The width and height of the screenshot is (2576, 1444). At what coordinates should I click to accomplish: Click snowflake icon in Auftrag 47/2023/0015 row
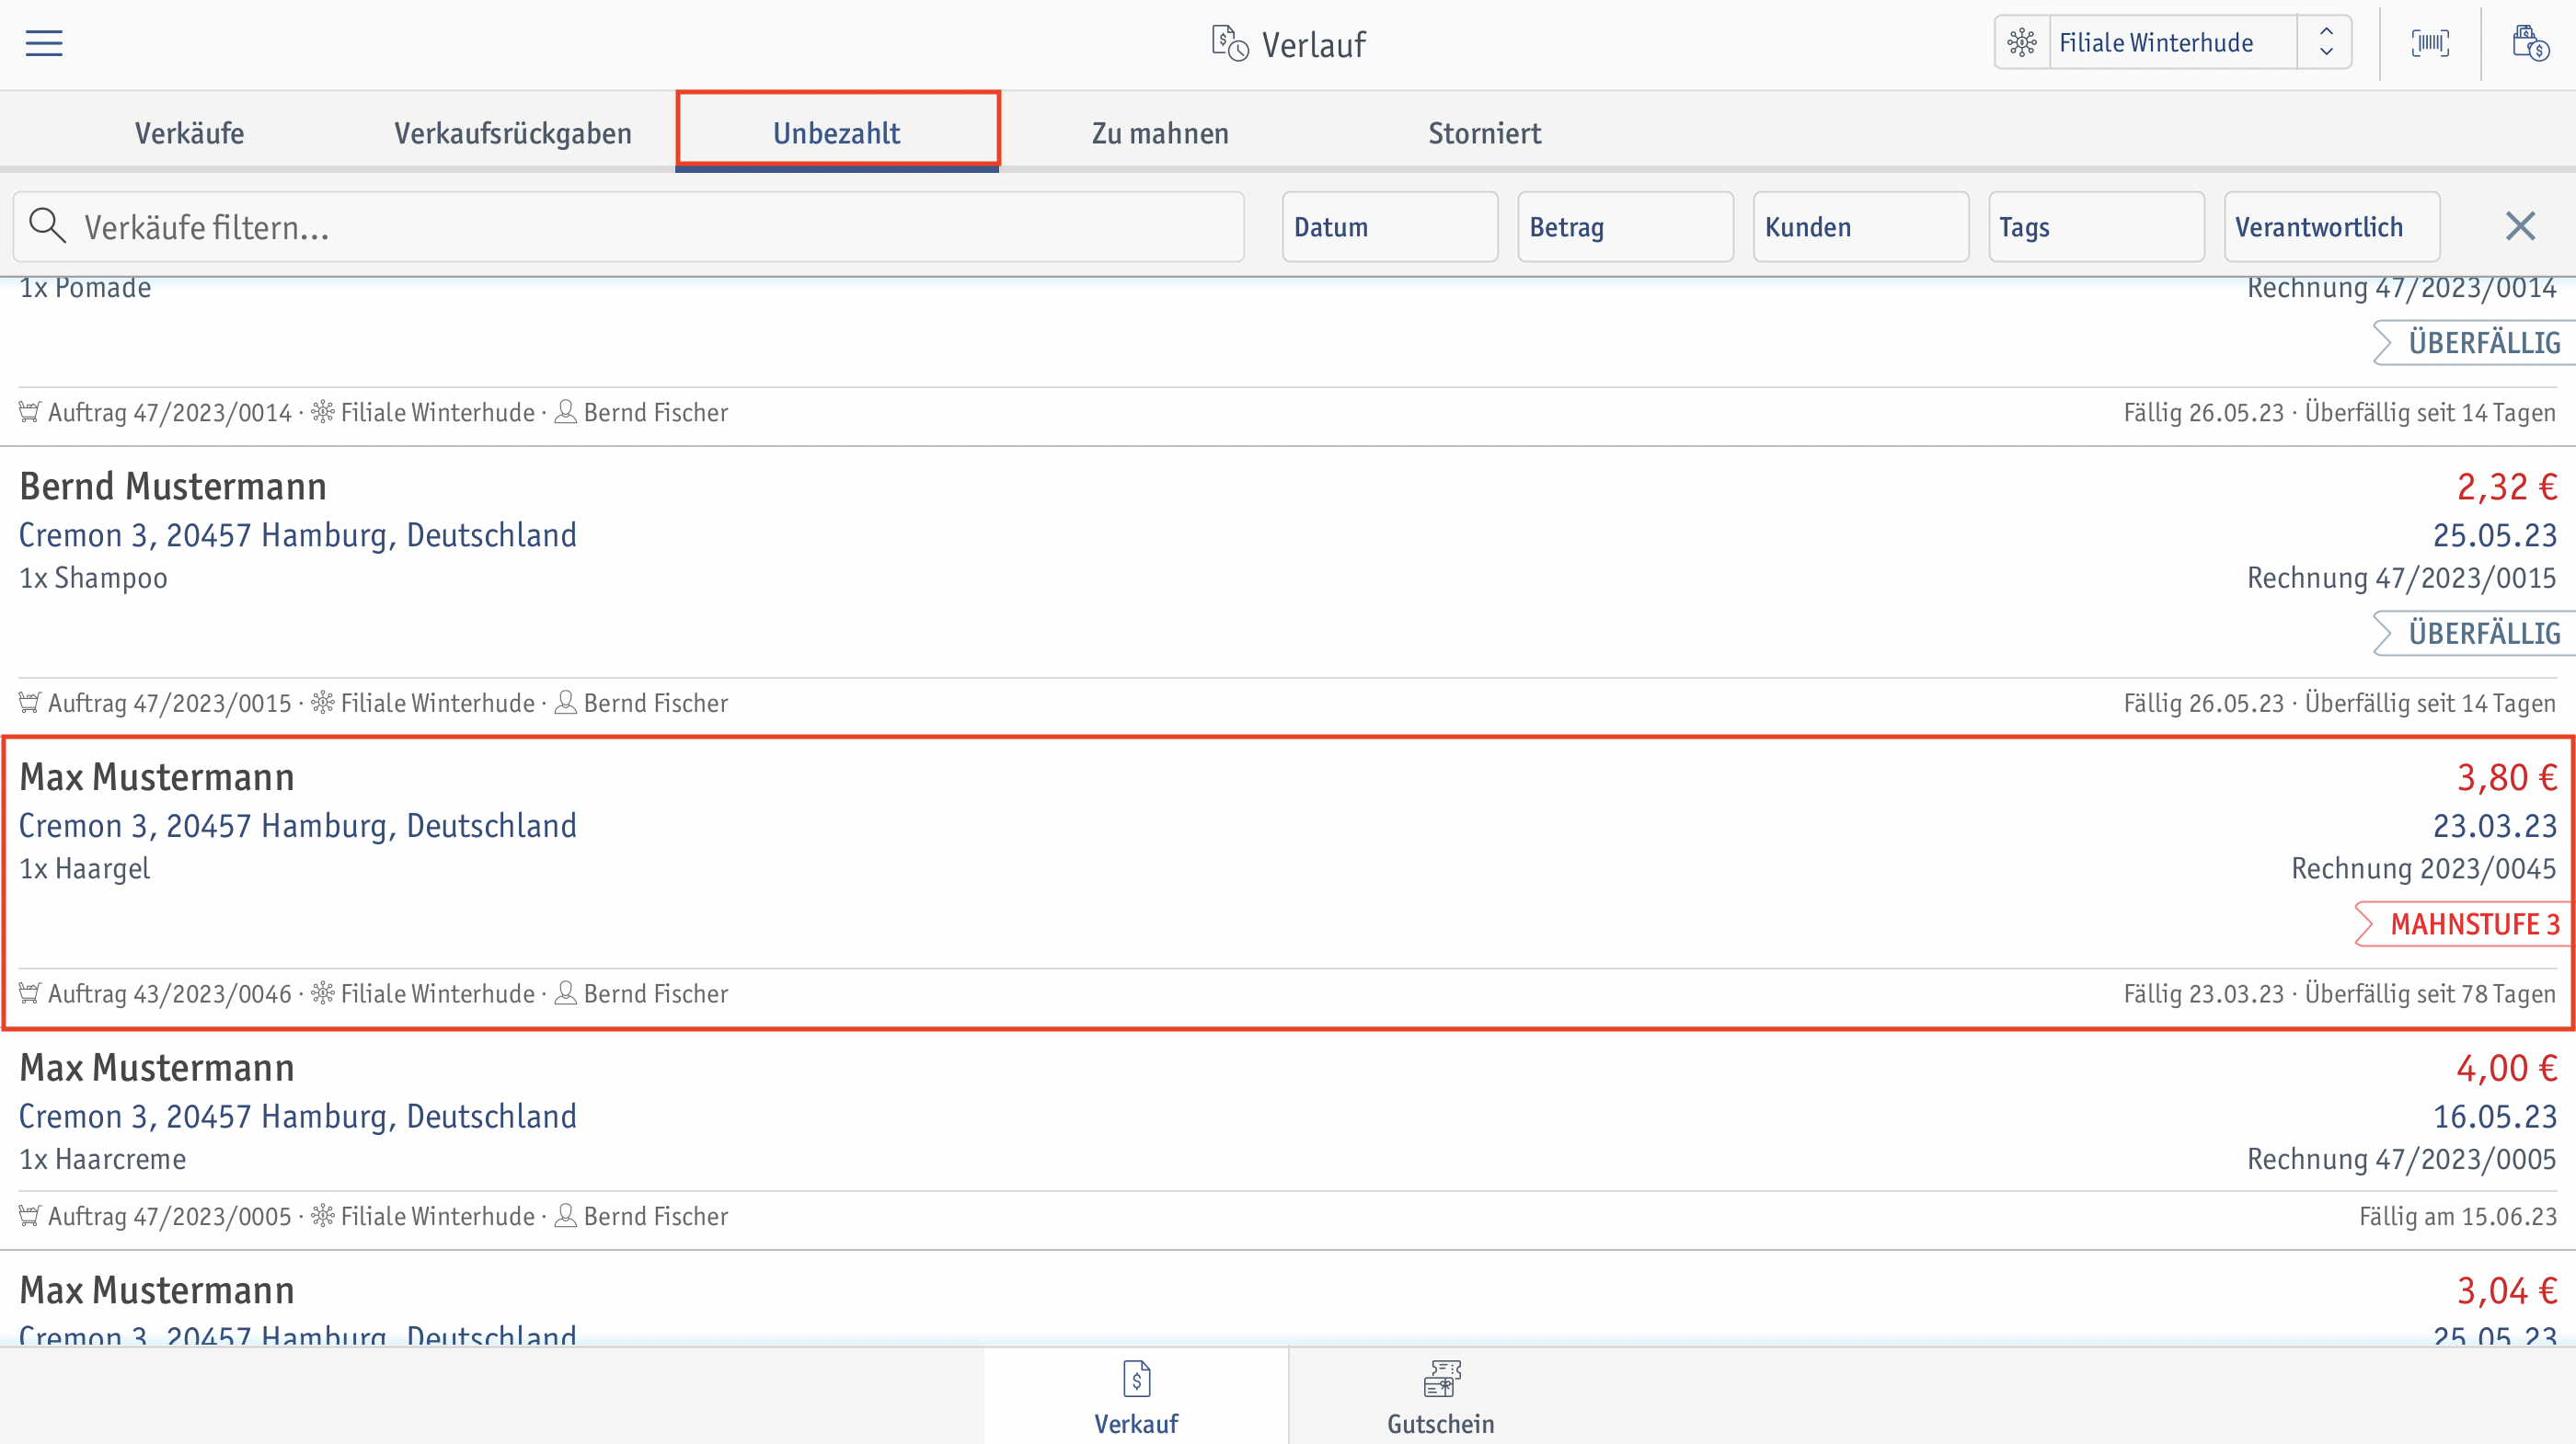pyautogui.click(x=323, y=703)
